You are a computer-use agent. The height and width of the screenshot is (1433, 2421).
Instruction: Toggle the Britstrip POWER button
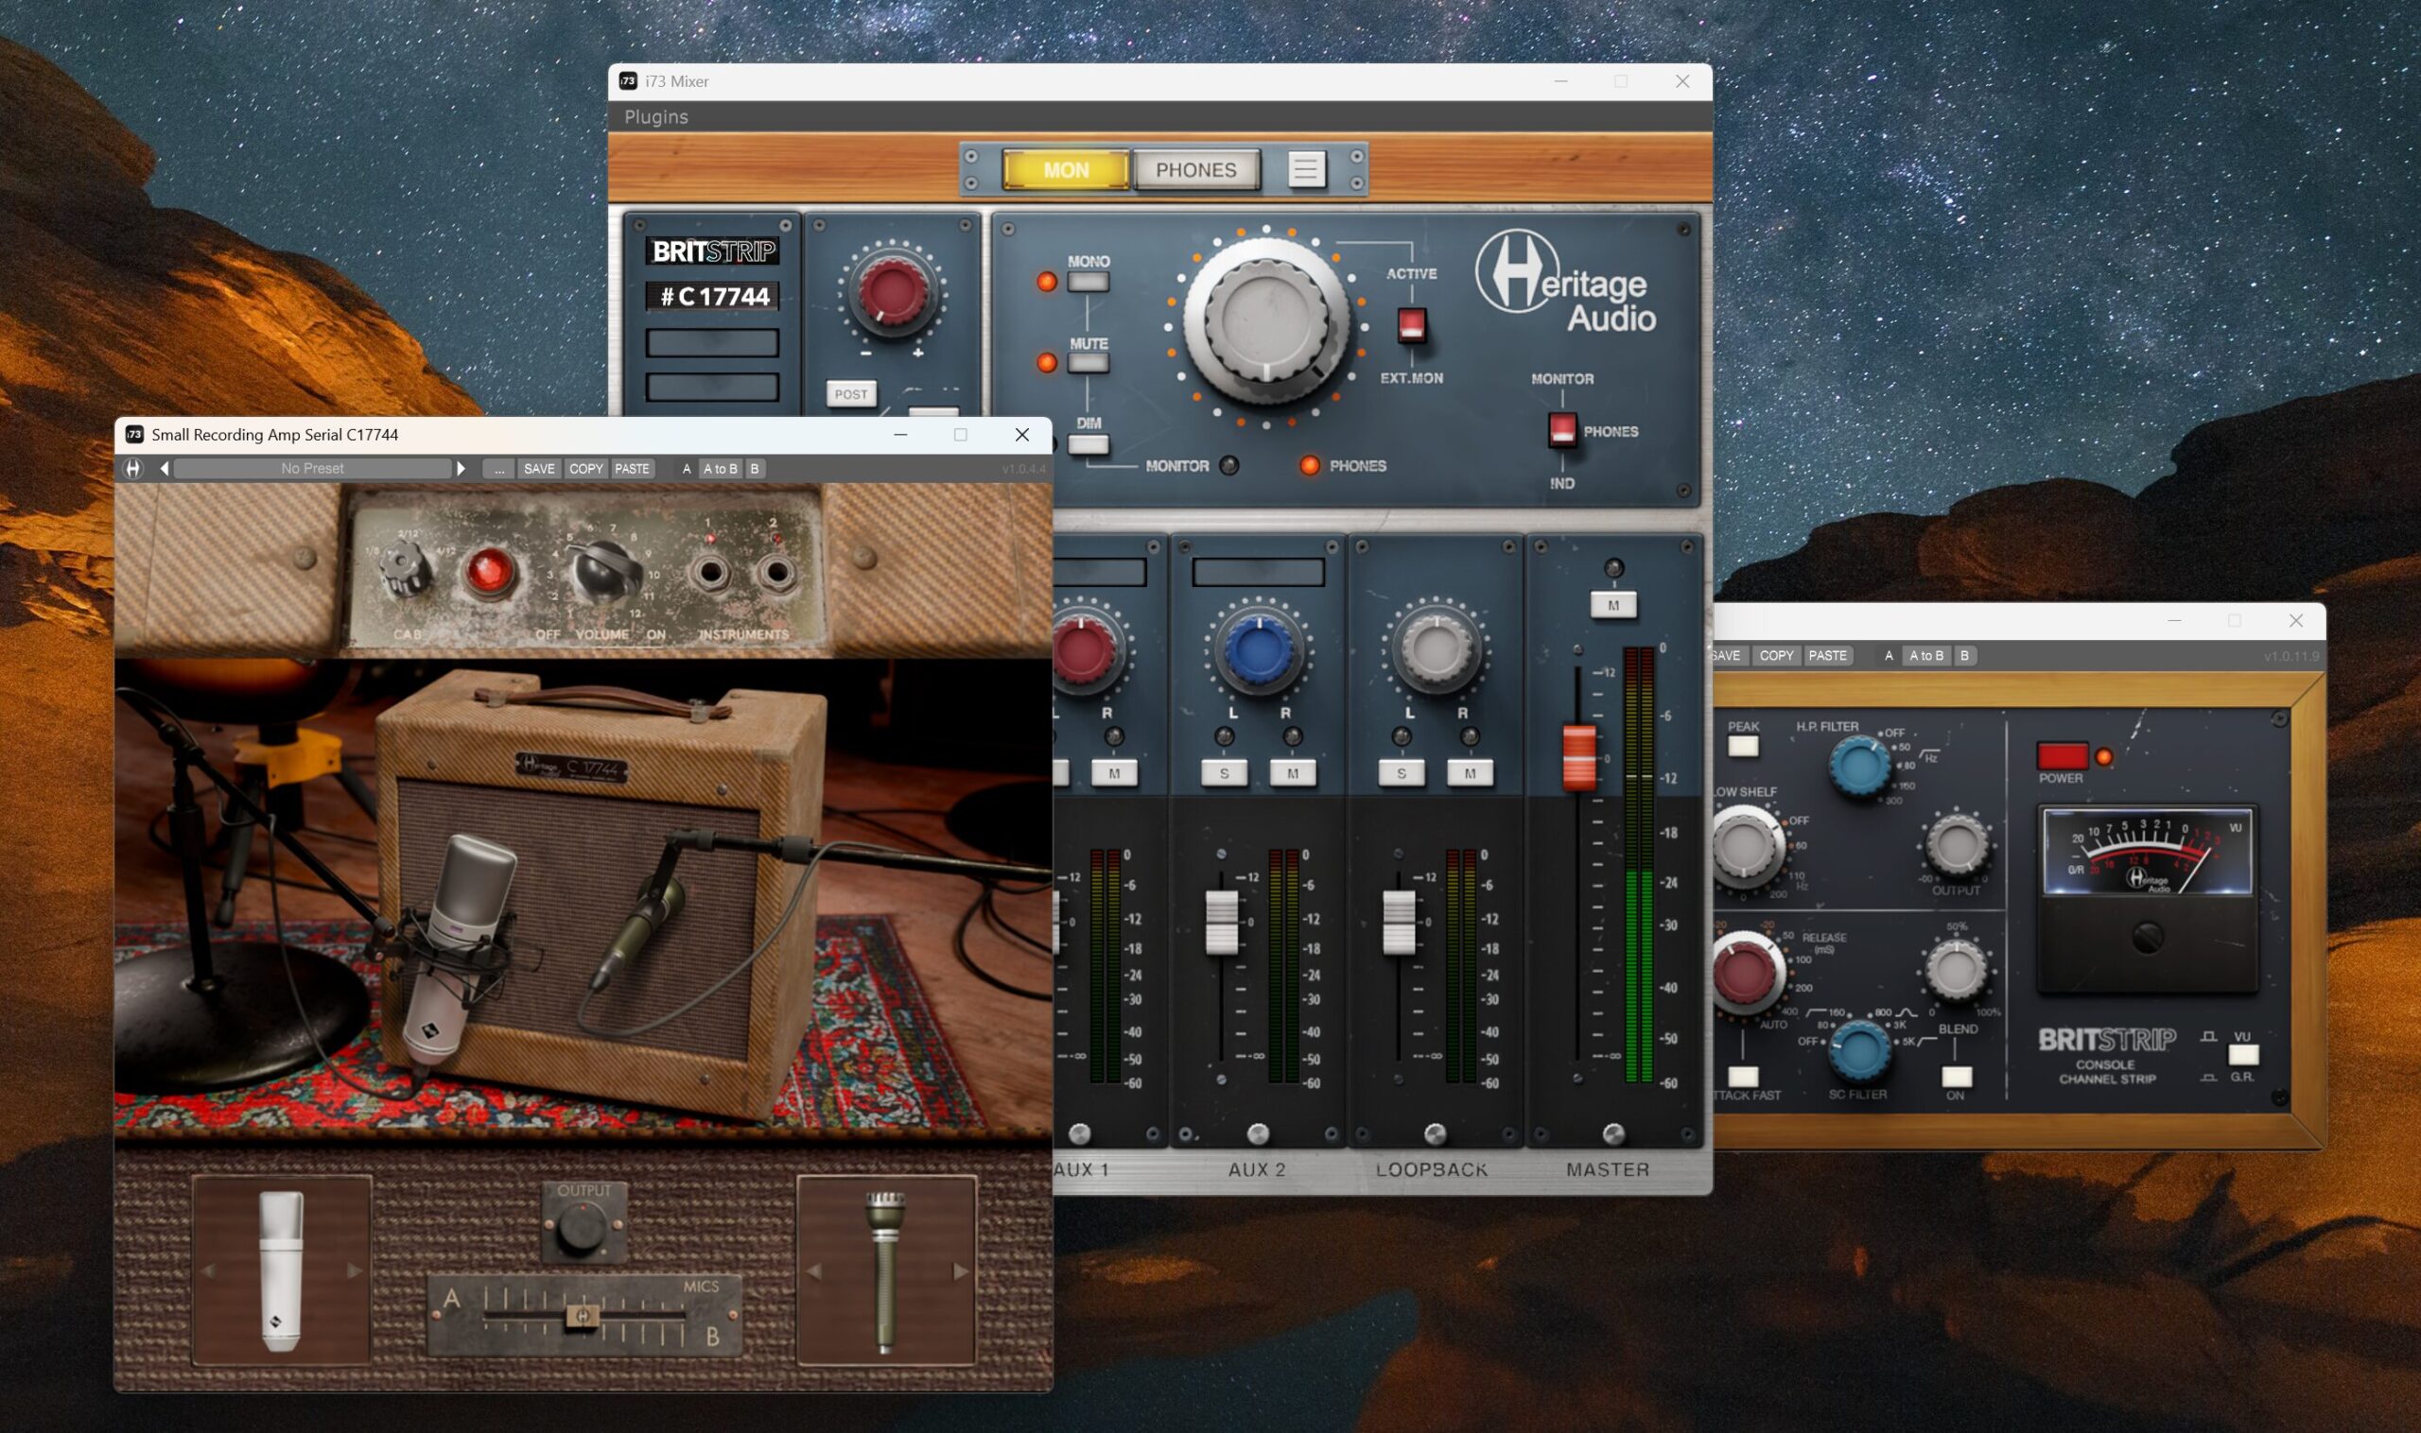tap(2062, 755)
